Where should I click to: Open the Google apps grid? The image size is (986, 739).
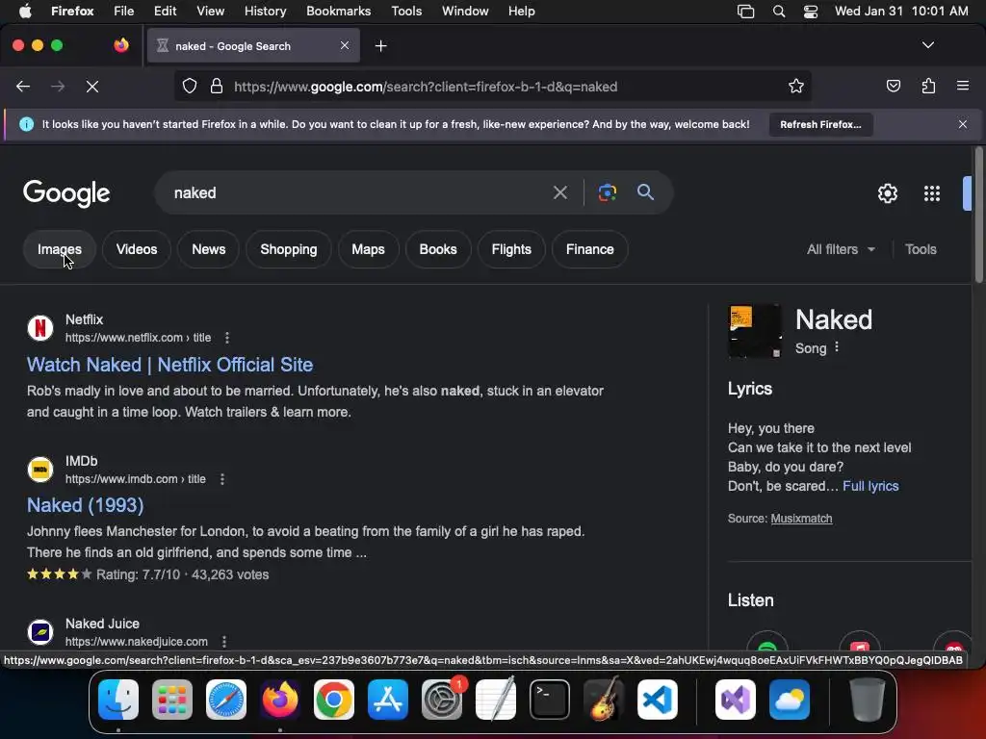tap(932, 193)
